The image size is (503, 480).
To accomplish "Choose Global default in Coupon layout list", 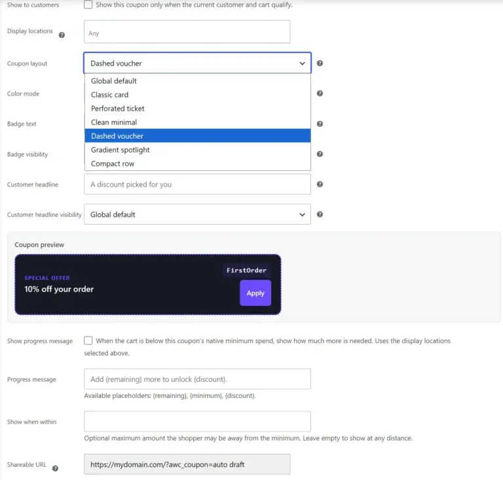I will (198, 81).
